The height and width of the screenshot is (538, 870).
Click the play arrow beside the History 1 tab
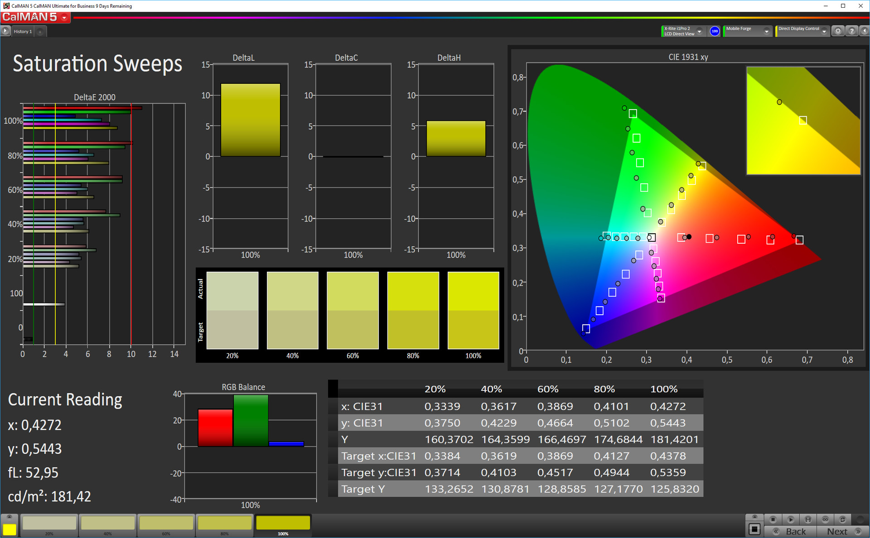pos(5,31)
